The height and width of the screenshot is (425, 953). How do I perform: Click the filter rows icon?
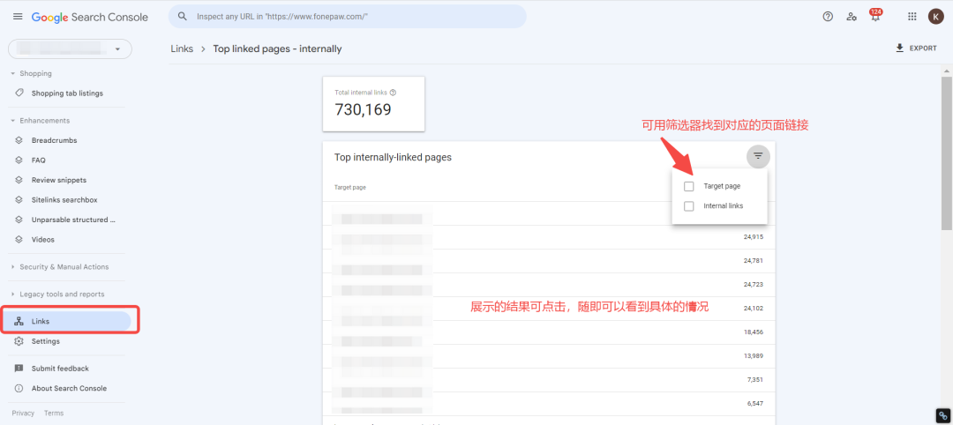pyautogui.click(x=758, y=157)
